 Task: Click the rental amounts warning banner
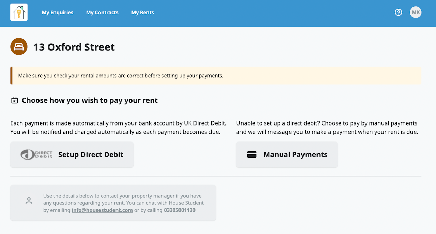tap(216, 76)
